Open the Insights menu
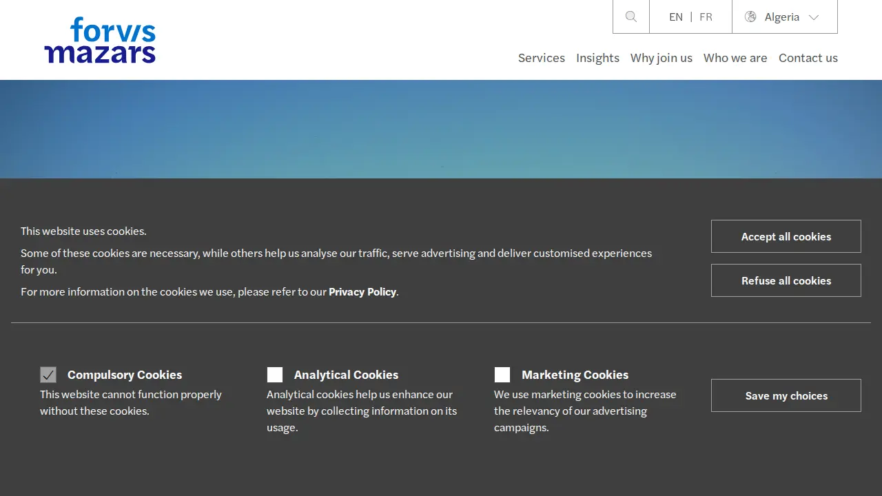The image size is (882, 496). pyautogui.click(x=597, y=58)
